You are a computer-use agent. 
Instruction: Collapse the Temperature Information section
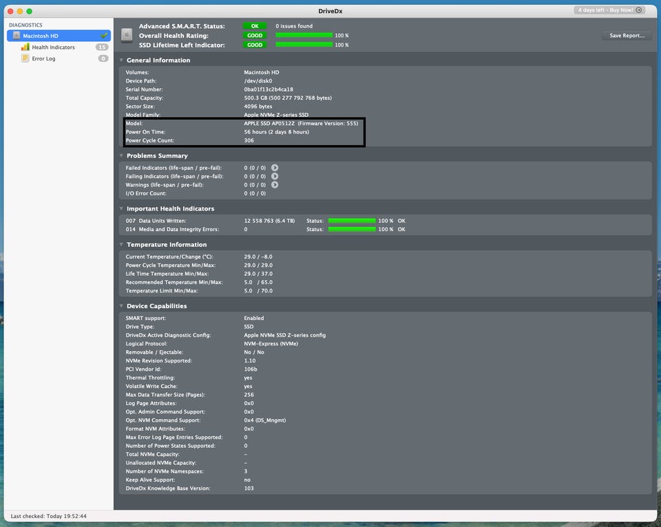pyautogui.click(x=122, y=245)
